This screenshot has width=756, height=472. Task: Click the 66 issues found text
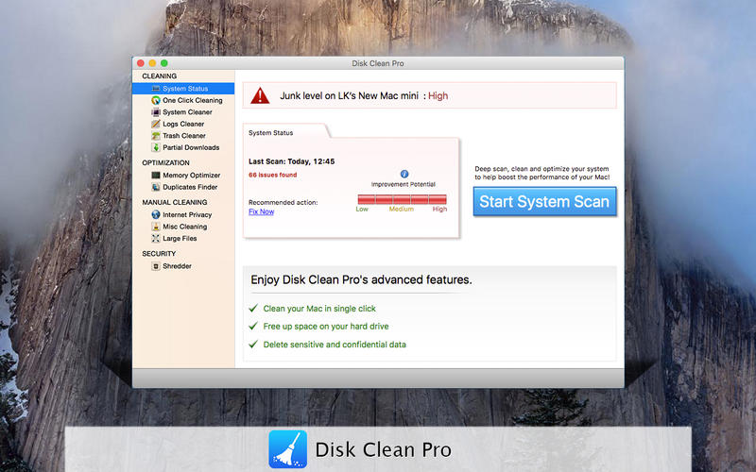tap(272, 175)
